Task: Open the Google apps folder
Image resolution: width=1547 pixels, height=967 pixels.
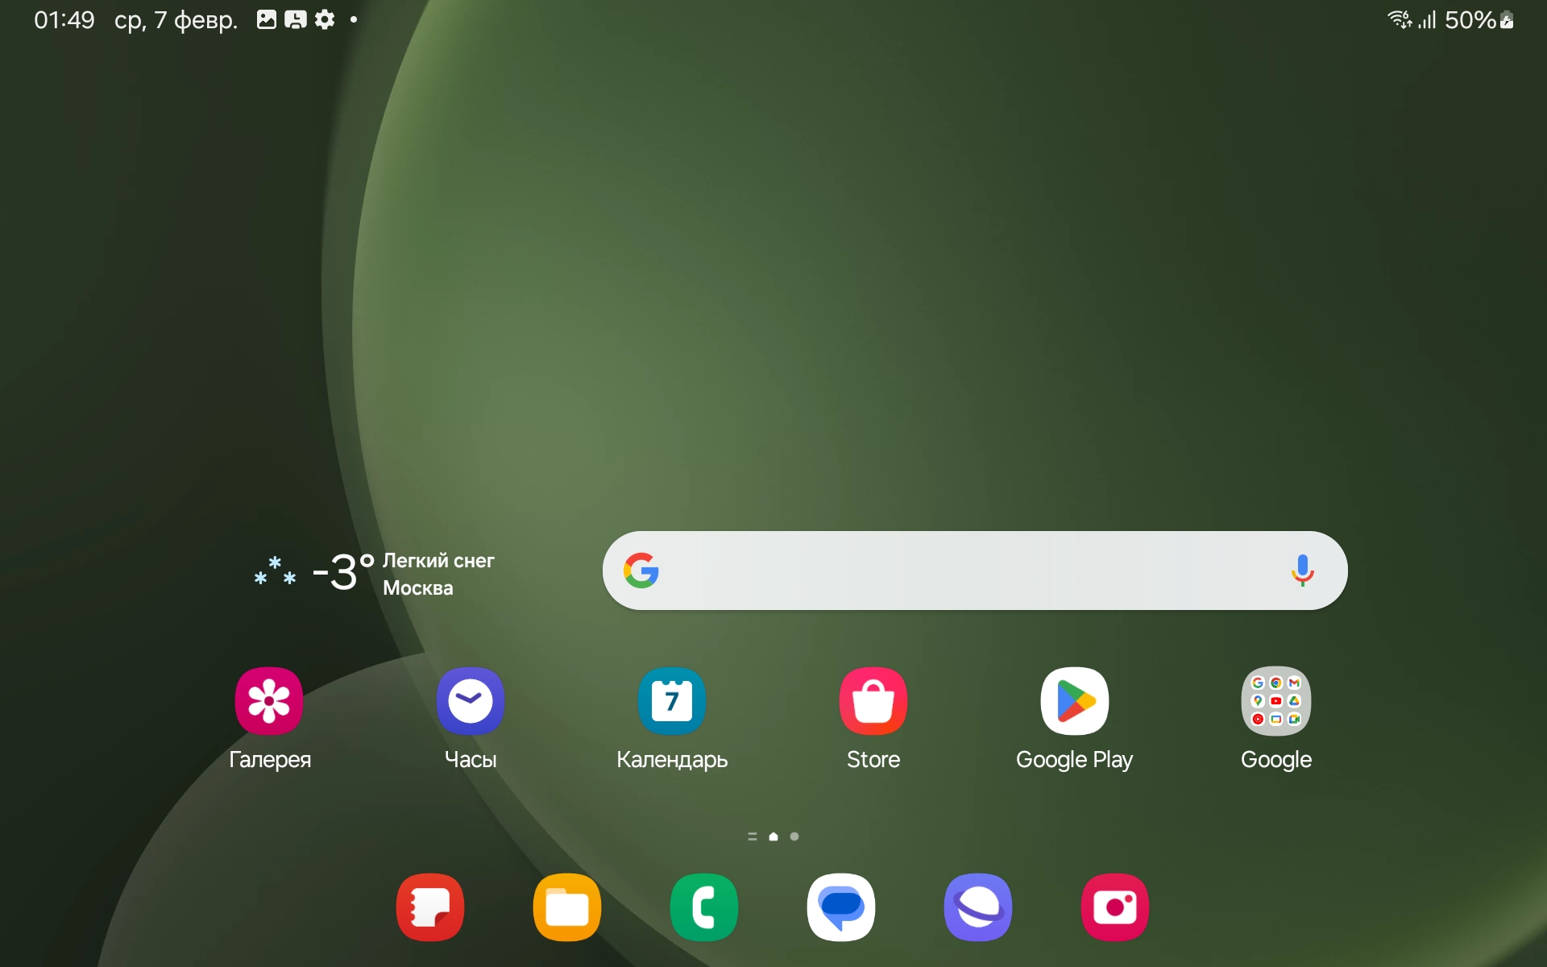Action: click(1276, 701)
